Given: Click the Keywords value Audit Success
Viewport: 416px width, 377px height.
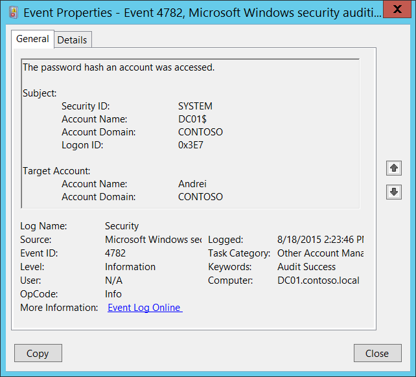Looking at the screenshot, I should [306, 267].
